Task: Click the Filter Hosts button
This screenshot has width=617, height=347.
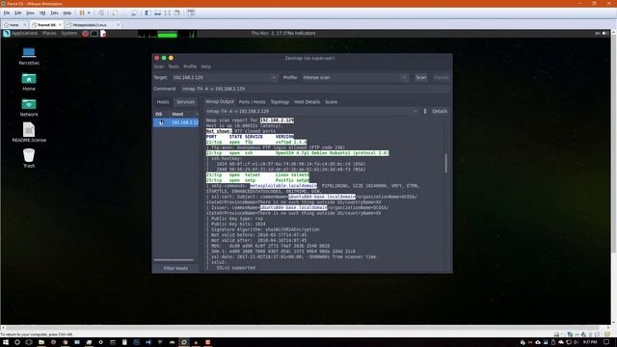Action: pos(175,268)
